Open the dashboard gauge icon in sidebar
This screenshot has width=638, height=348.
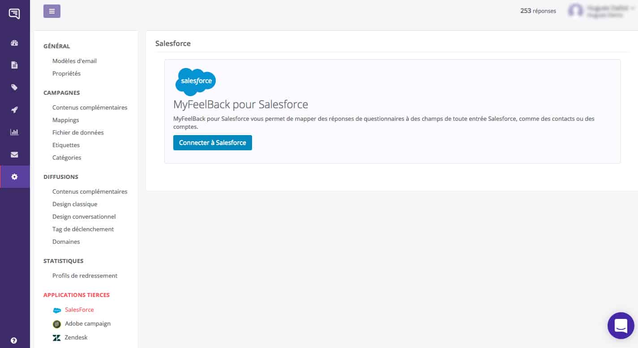click(x=14, y=43)
